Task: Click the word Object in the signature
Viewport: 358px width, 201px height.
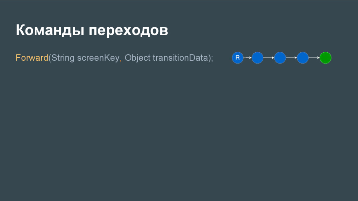Action: pyautogui.click(x=137, y=58)
